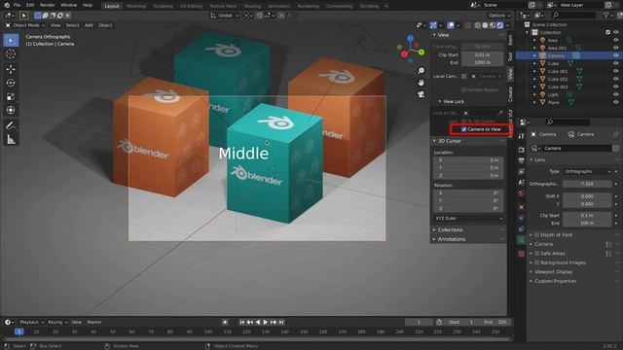
Task: Toggle Local Camera checkbox
Action: [463, 76]
